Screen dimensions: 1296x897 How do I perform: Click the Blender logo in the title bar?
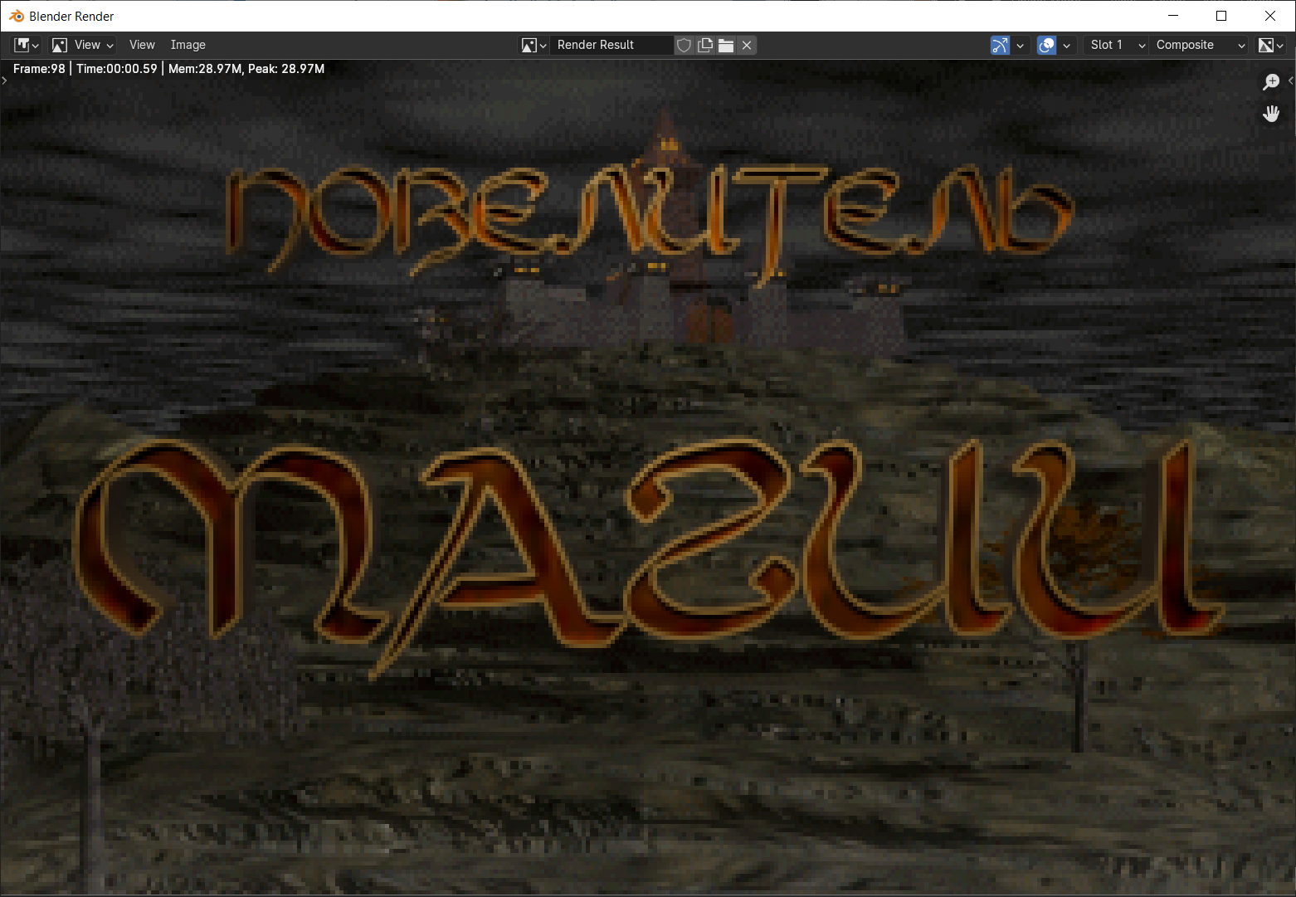16,16
